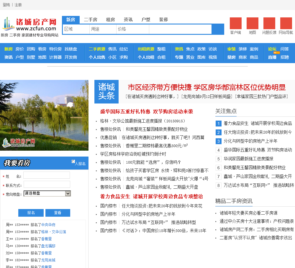Open 盛华国际五重好礼特惠 red headline
Viewport: 295px width, 268px height.
(147, 112)
